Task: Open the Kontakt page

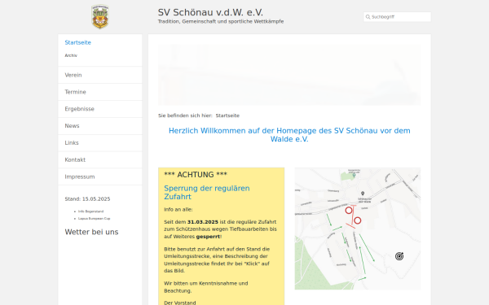Action: (99, 160)
